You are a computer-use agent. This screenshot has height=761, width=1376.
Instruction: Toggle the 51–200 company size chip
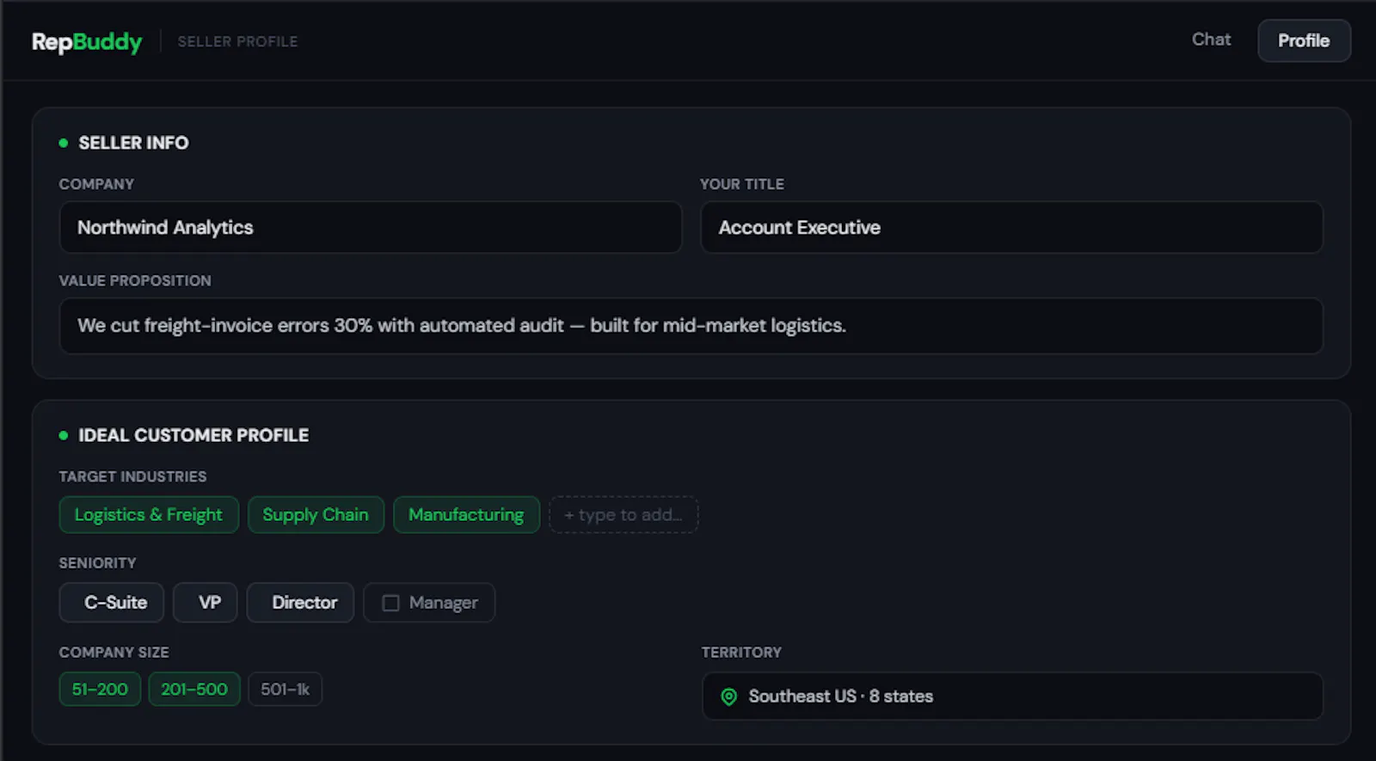point(100,690)
